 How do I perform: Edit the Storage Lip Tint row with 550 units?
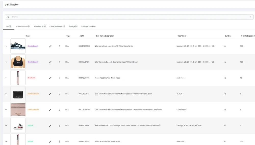coord(50,142)
